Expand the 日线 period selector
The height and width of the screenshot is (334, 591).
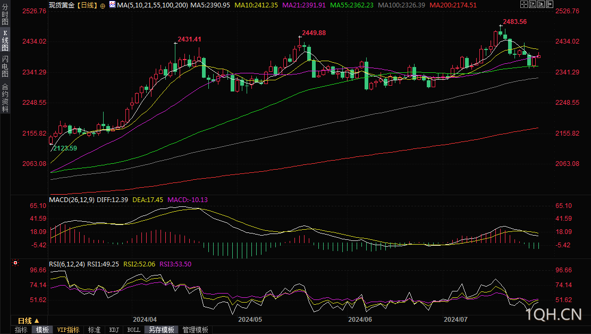tap(29, 321)
